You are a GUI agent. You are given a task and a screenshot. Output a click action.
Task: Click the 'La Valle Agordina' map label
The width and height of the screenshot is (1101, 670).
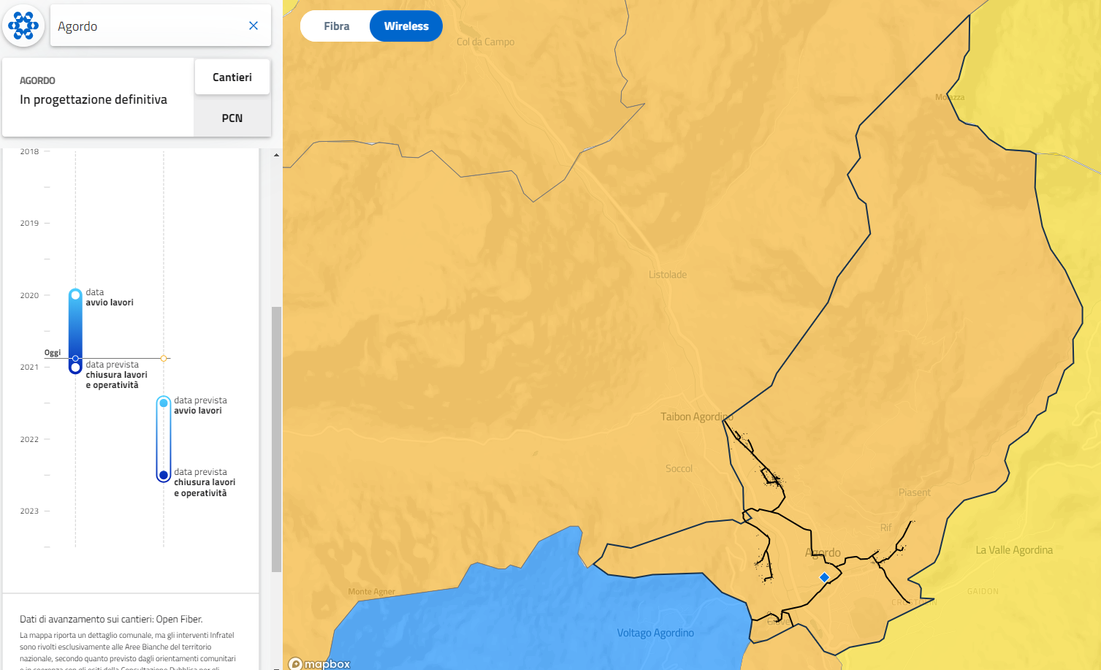1014,550
